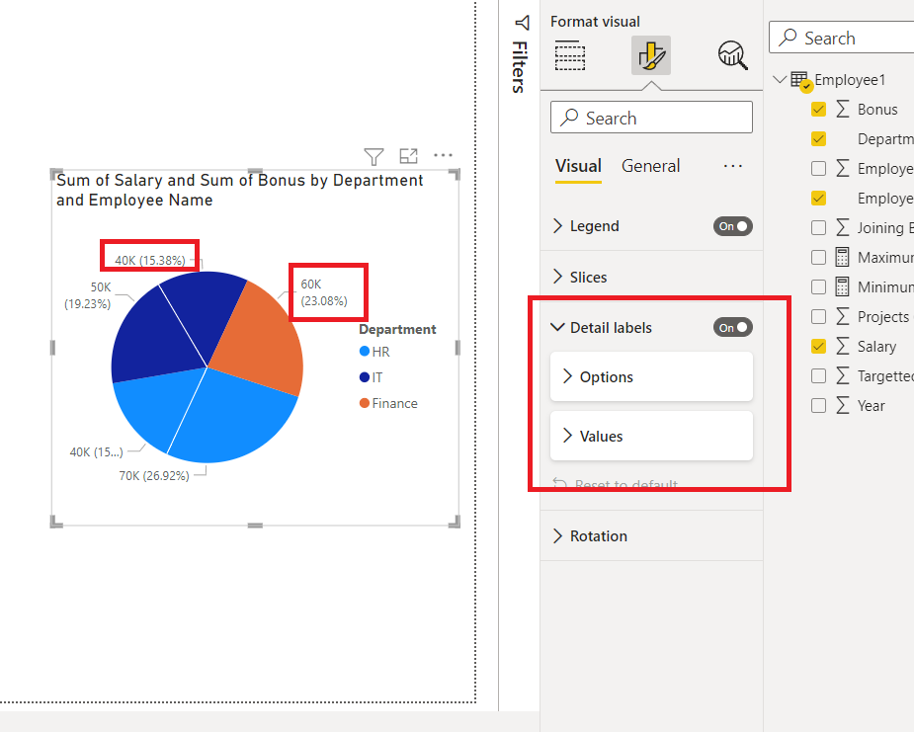Click the sigma icon next to Year
Screen dimensions: 914x732
(842, 406)
